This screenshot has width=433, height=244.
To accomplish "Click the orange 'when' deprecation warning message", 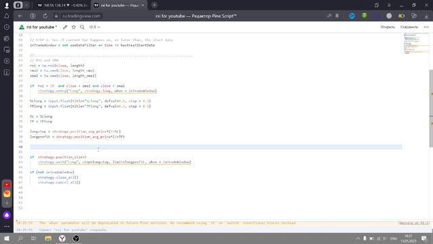I will [x=167, y=223].
